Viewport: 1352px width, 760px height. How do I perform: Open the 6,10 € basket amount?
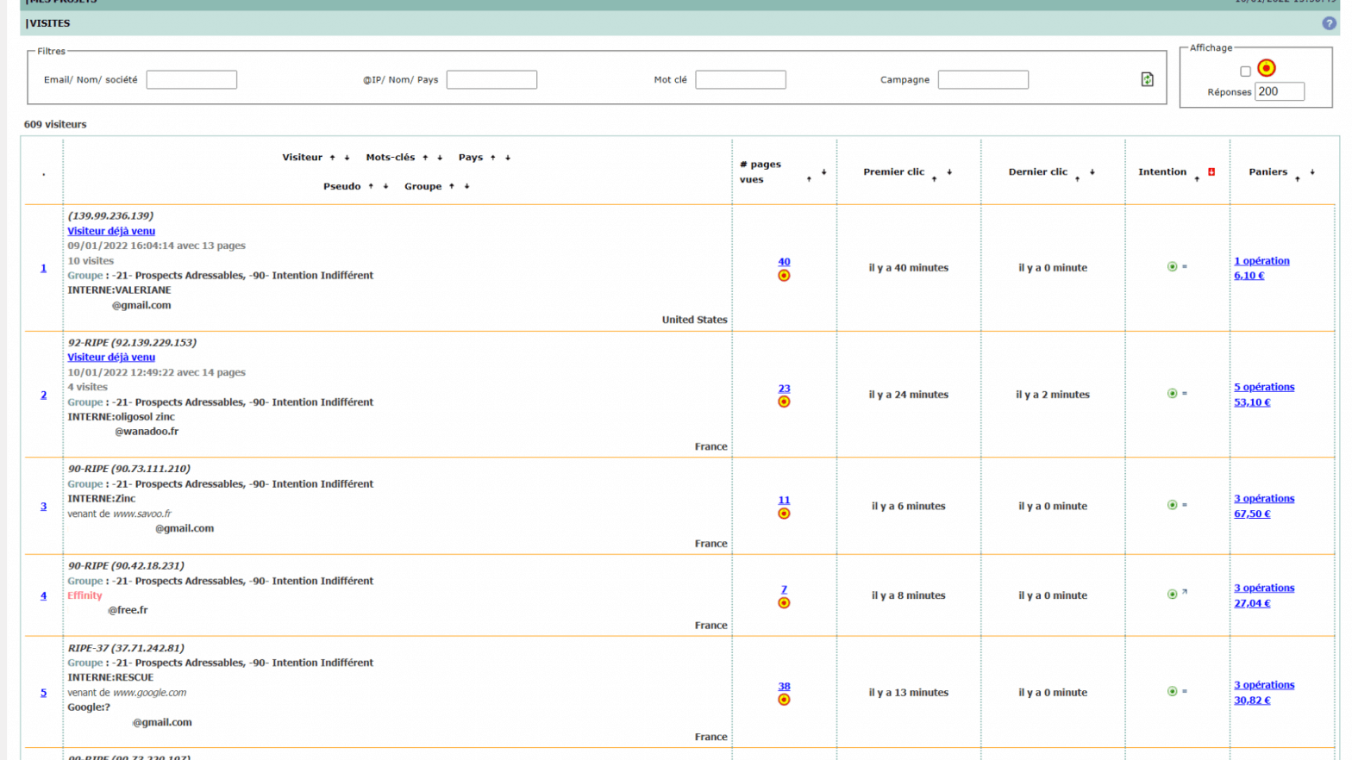(1249, 276)
